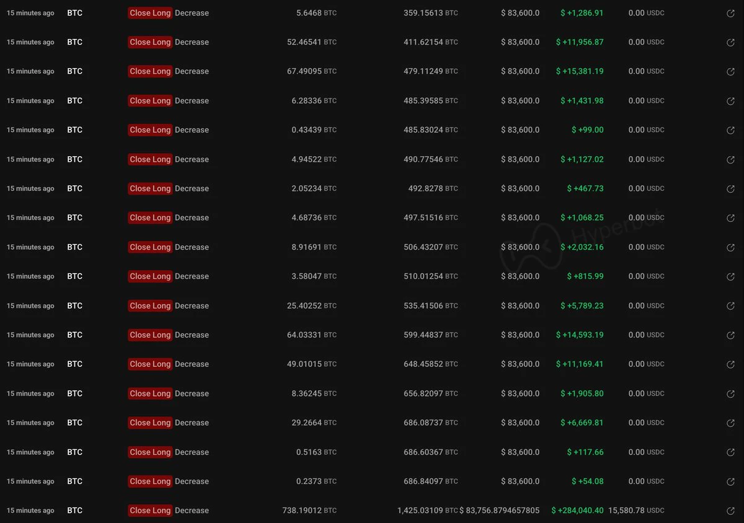Open share link icon for 8.91691 BTC row

(730, 247)
